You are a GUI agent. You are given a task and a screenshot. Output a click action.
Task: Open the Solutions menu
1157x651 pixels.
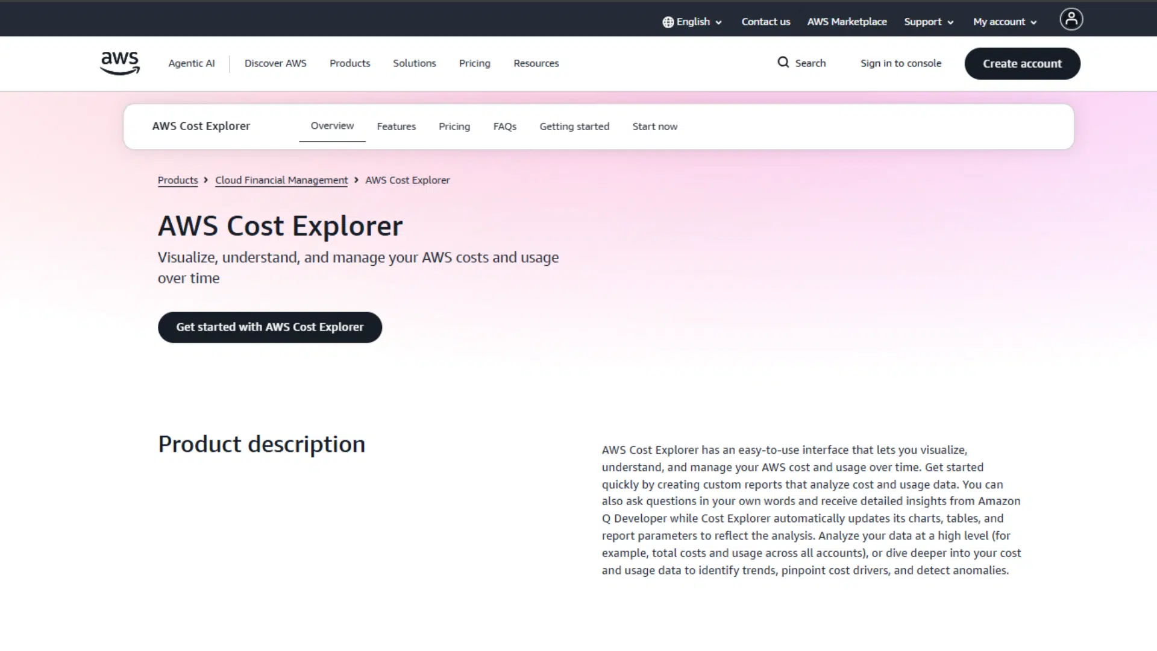point(414,63)
